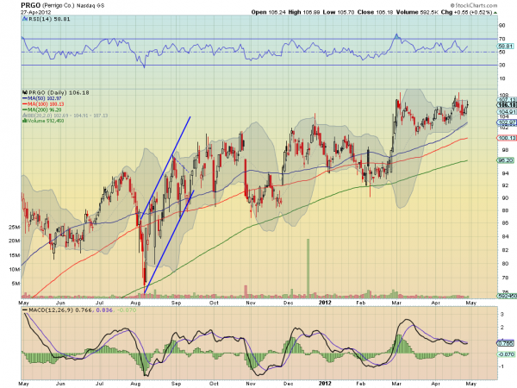517x388 pixels.
Task: Click the 70 overbought level on RSI scale
Action: 501,39
